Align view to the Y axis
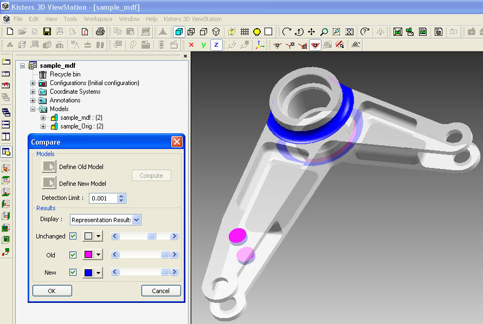The height and width of the screenshot is (324, 483). pos(204,45)
